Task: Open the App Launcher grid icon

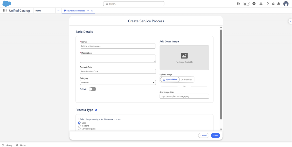Action: pyautogui.click(x=5, y=11)
